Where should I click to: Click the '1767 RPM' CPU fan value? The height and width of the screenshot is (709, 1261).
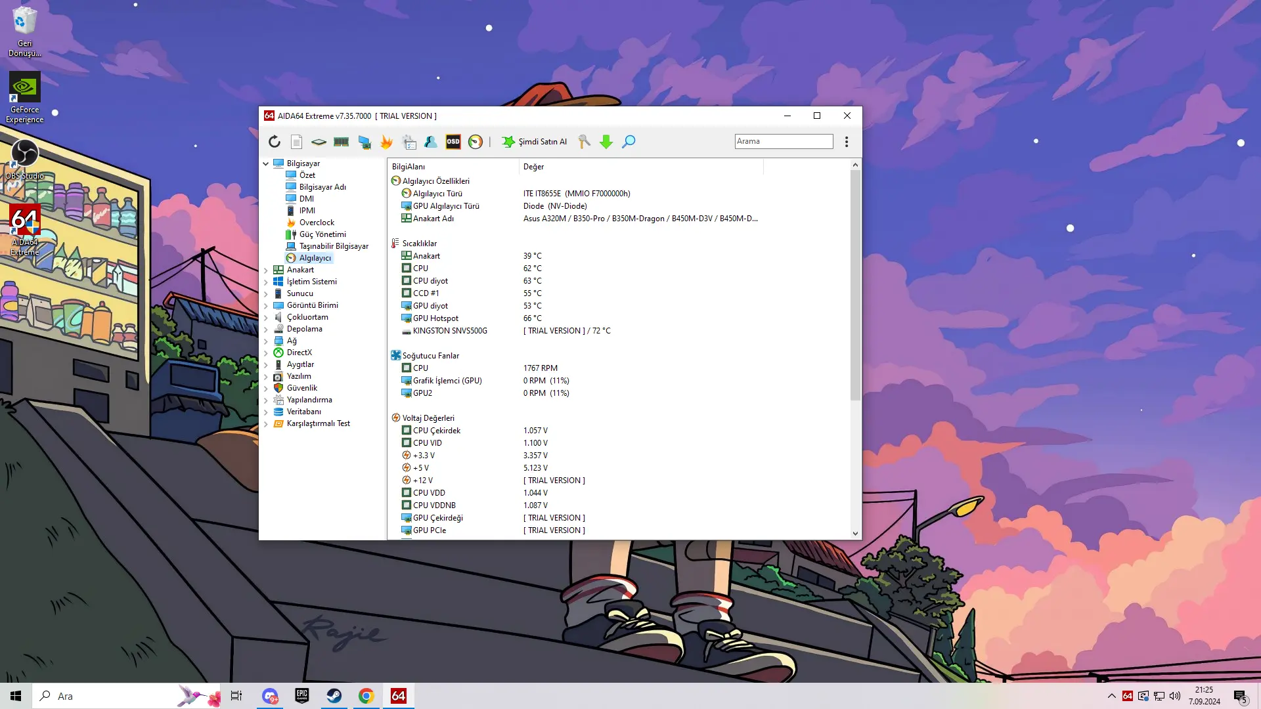pos(541,368)
